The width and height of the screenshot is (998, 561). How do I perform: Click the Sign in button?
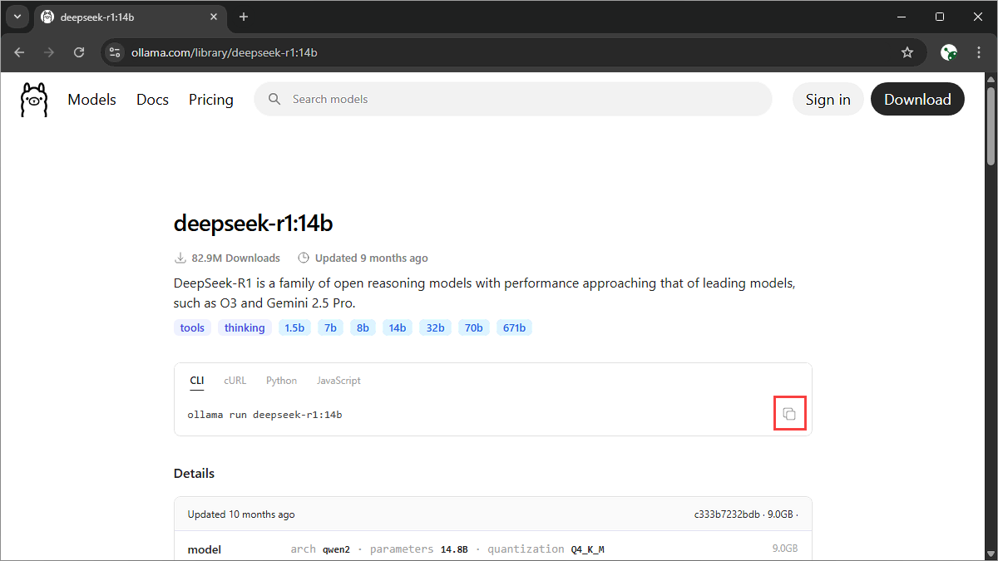(828, 99)
